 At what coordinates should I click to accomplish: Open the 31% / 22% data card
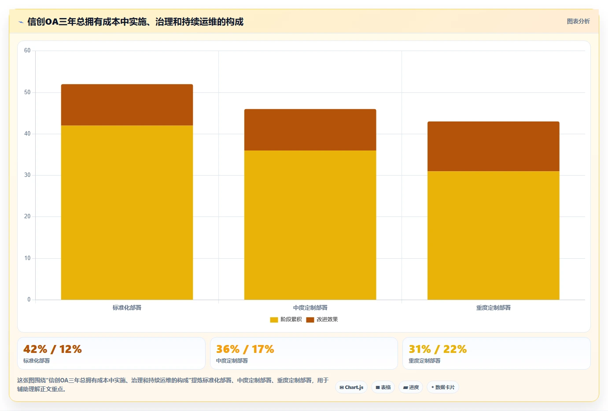pyautogui.click(x=497, y=353)
